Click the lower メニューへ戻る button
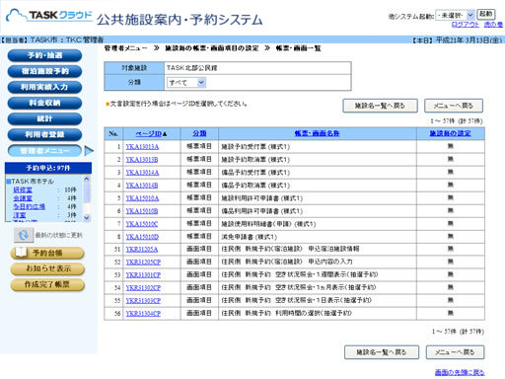The image size is (505, 379). (455, 352)
